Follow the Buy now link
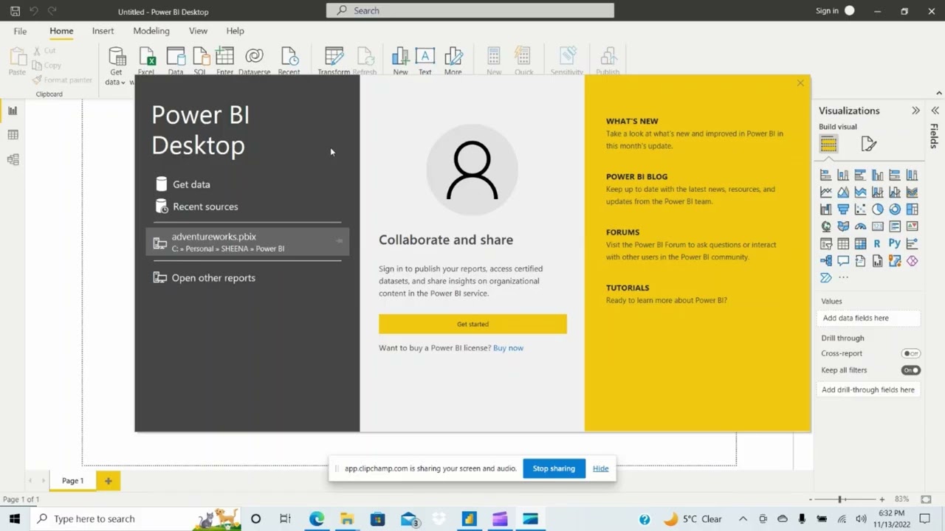Image resolution: width=945 pixels, height=531 pixels. (x=508, y=348)
